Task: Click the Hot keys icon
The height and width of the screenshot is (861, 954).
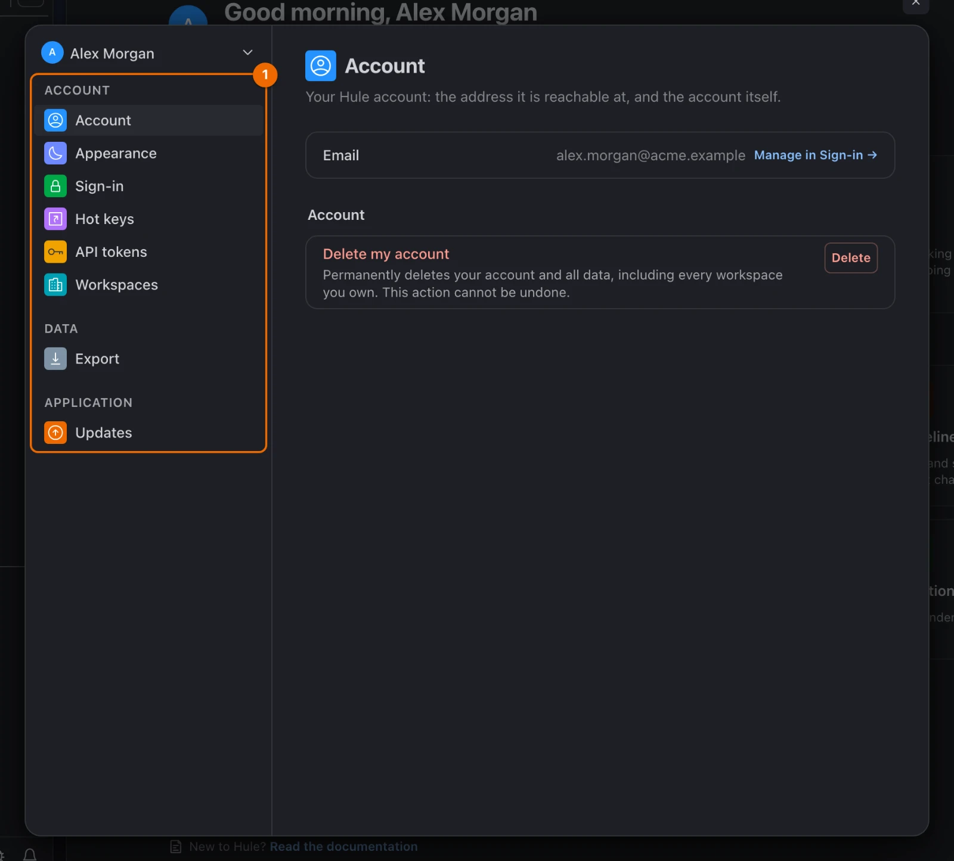Action: coord(55,219)
